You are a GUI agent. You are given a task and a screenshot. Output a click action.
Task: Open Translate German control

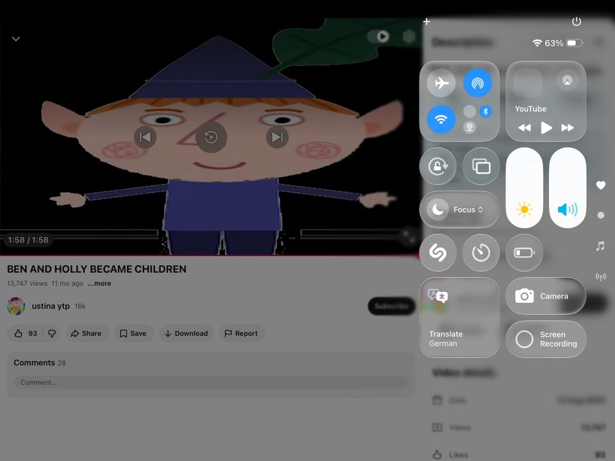tap(460, 318)
